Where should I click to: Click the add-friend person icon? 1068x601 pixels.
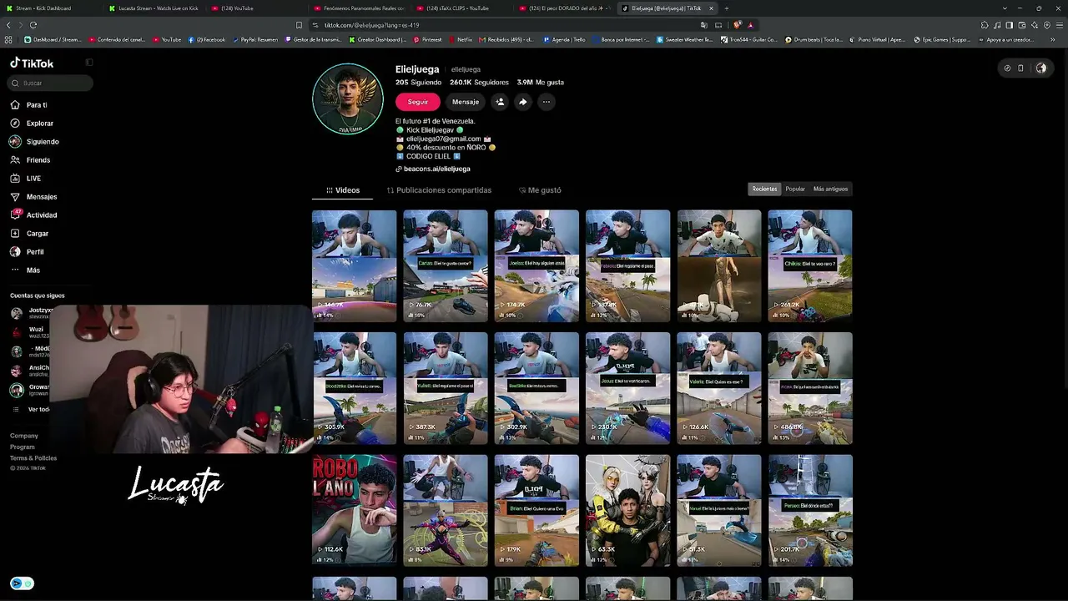click(500, 102)
